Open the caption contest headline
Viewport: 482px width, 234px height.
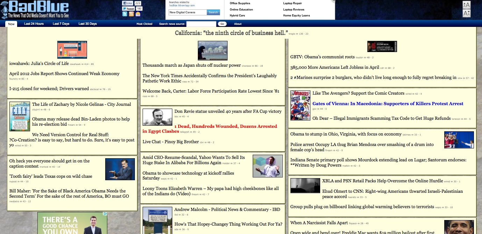[49, 163]
